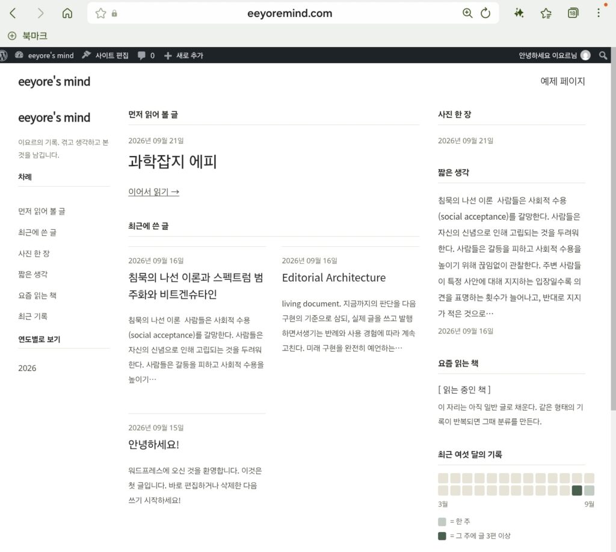This screenshot has width=616, height=552.
Task: Go forward with the browser forward arrow
Action: (40, 13)
